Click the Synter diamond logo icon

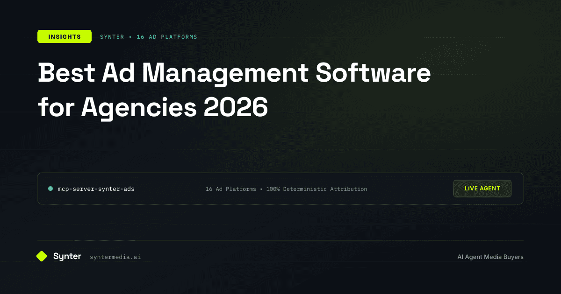42,256
